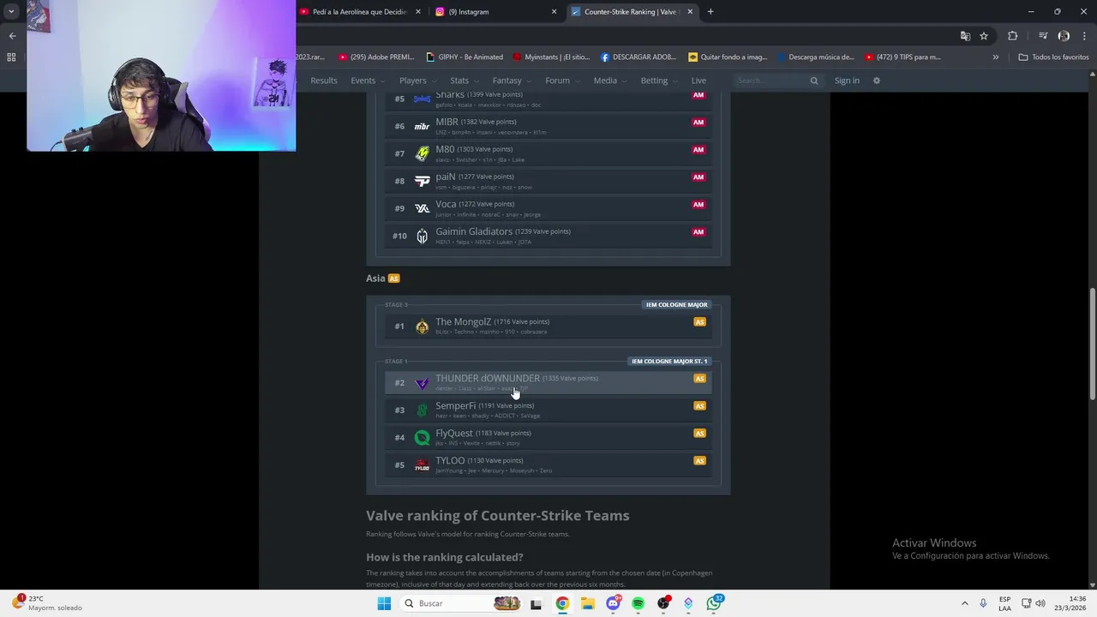Click the AS region badge next to Asia heading

394,279
